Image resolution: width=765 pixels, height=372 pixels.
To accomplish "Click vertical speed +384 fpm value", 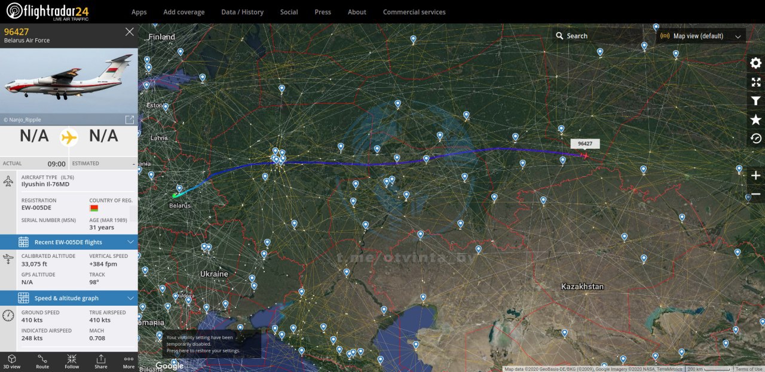I will click(103, 263).
